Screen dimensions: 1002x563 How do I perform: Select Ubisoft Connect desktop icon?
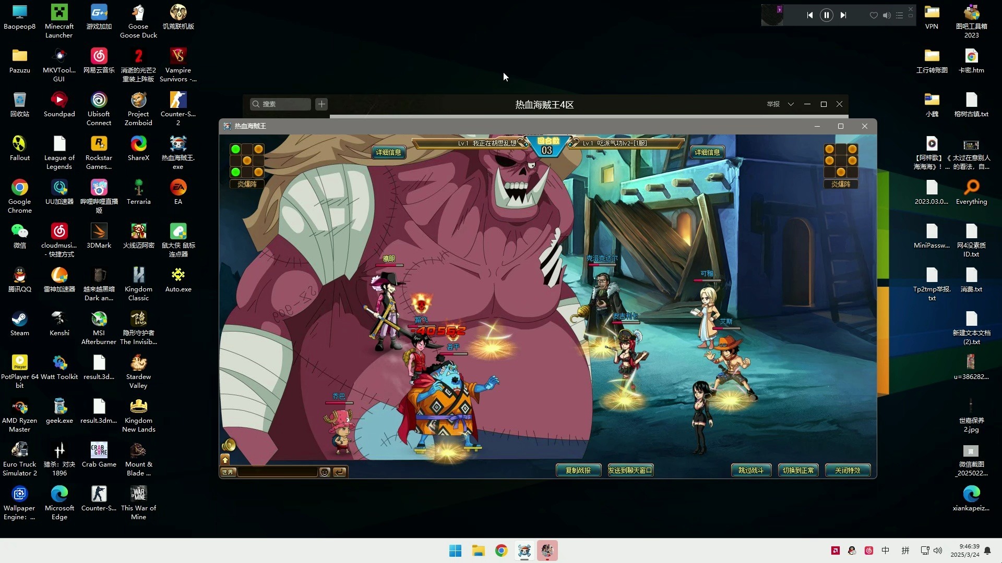[99, 109]
